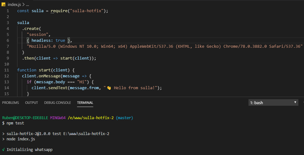This screenshot has width=304, height=155.
Task: Click the 'npm test' command in terminal
Action: click(15, 123)
